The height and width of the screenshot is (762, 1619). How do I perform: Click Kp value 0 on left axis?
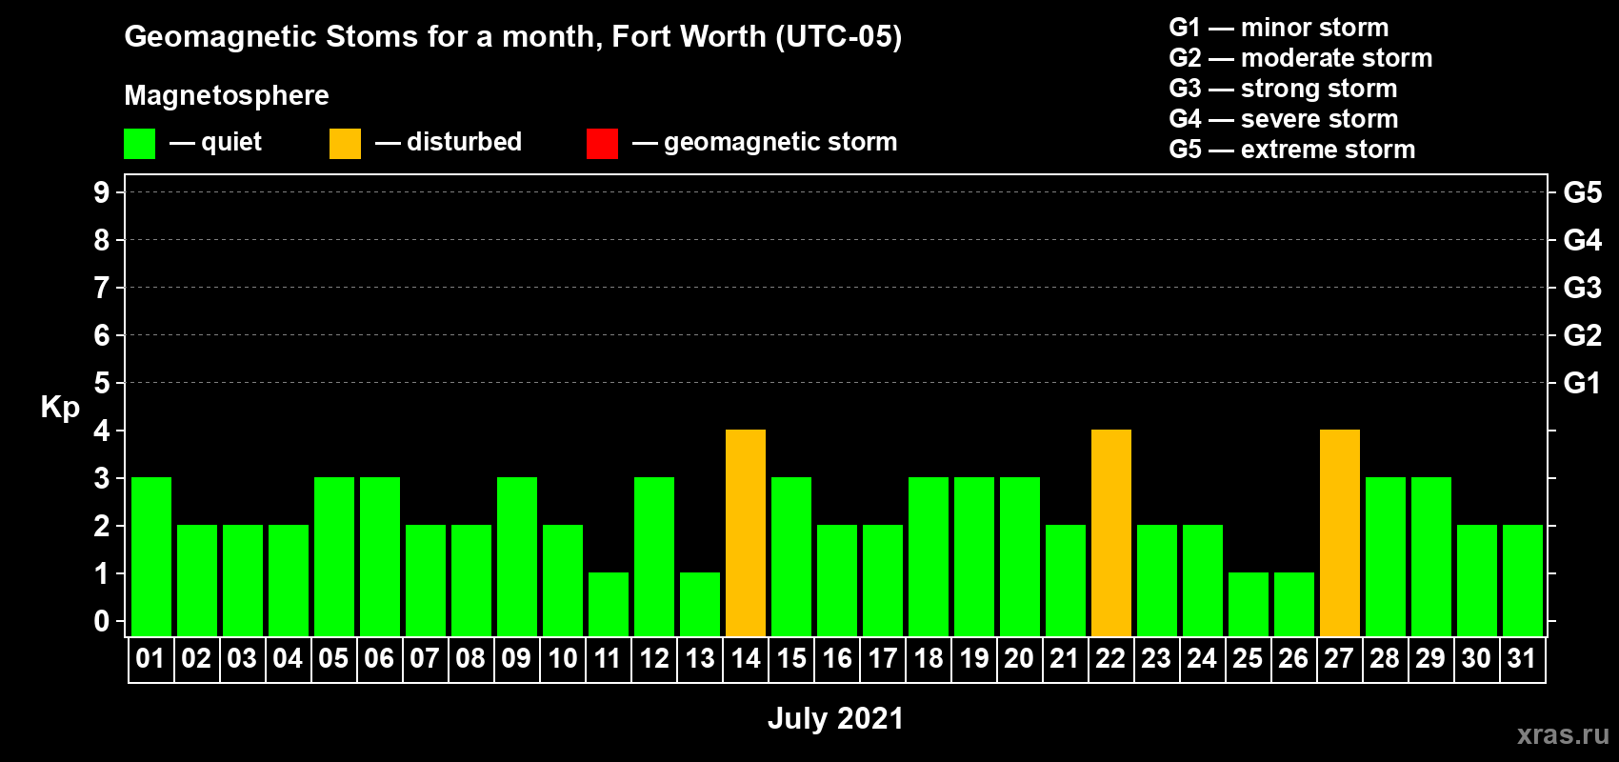coord(102,621)
